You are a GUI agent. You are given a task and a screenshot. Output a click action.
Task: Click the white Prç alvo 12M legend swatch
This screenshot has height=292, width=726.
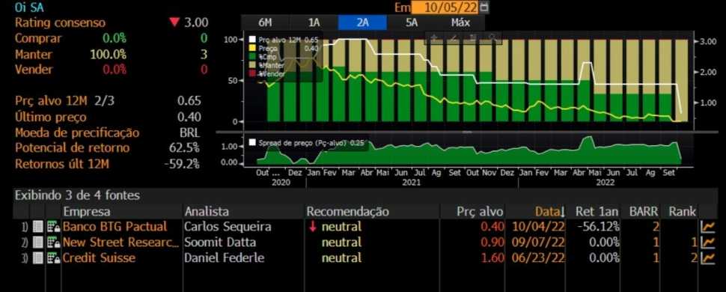[x=253, y=40]
